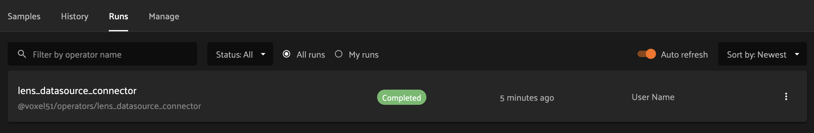Click the User Name text
This screenshot has height=133, width=814.
click(x=653, y=97)
